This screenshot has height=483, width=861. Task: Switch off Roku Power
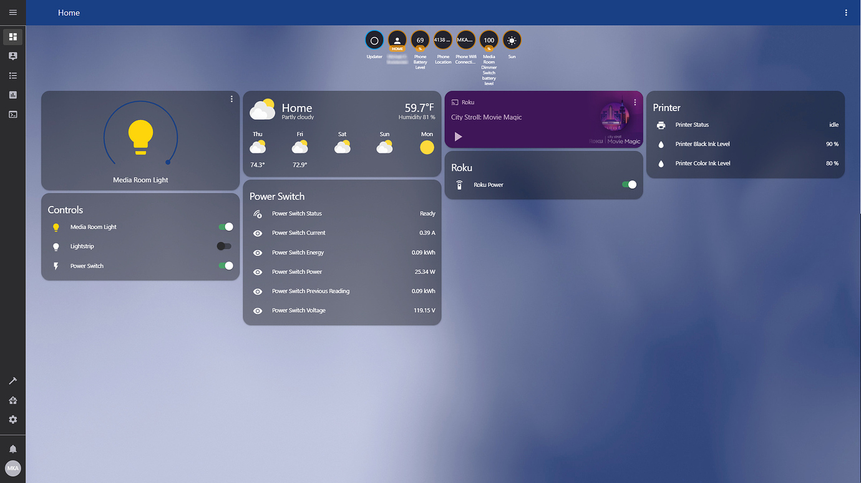[629, 184]
